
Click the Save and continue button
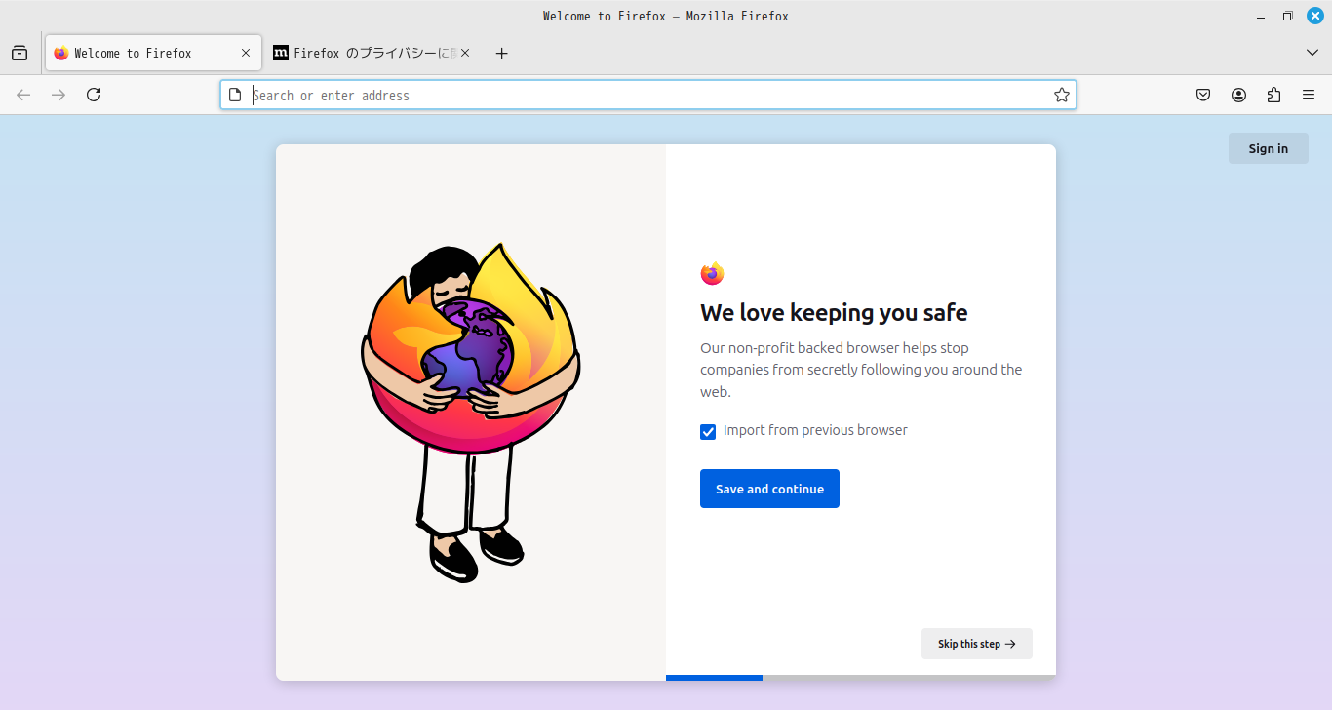(x=769, y=489)
